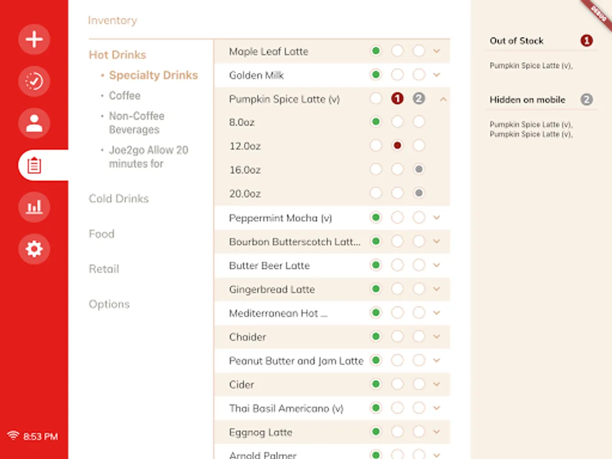Image resolution: width=612 pixels, height=459 pixels.
Task: Select the Coffee subcategory
Action: (124, 96)
